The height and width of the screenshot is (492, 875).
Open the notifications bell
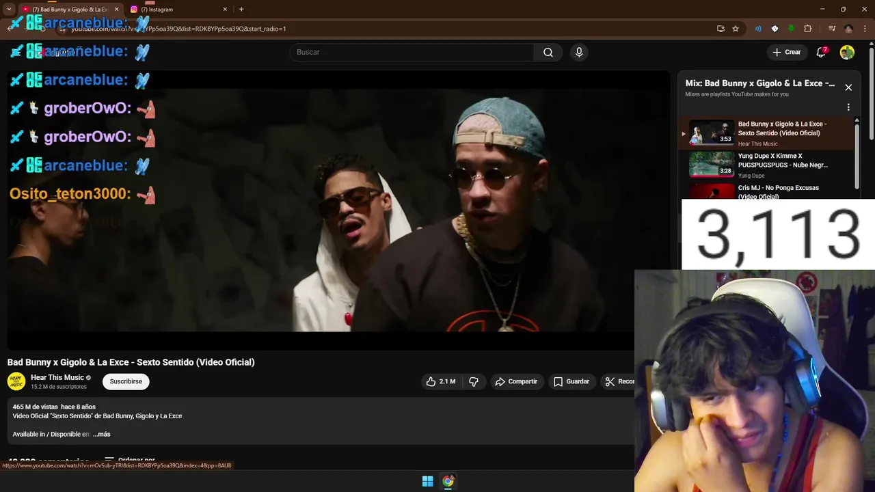coord(822,52)
